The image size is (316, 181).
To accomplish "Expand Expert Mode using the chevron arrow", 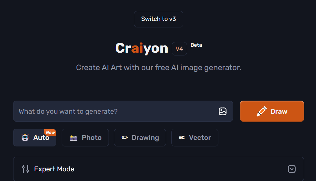I will point(291,169).
